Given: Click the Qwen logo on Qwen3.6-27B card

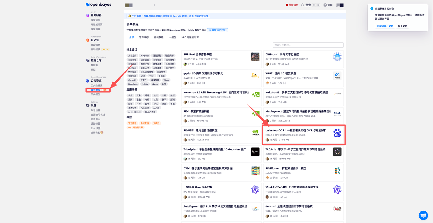Looking at the screenshot, I should pos(255,189).
